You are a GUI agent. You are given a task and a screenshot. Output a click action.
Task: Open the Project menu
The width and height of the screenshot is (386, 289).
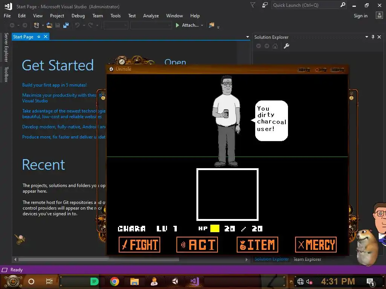click(x=57, y=16)
